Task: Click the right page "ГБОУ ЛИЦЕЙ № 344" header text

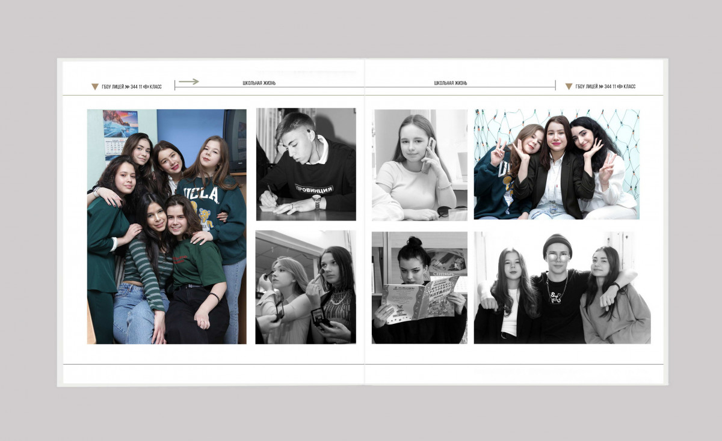Action: (605, 87)
